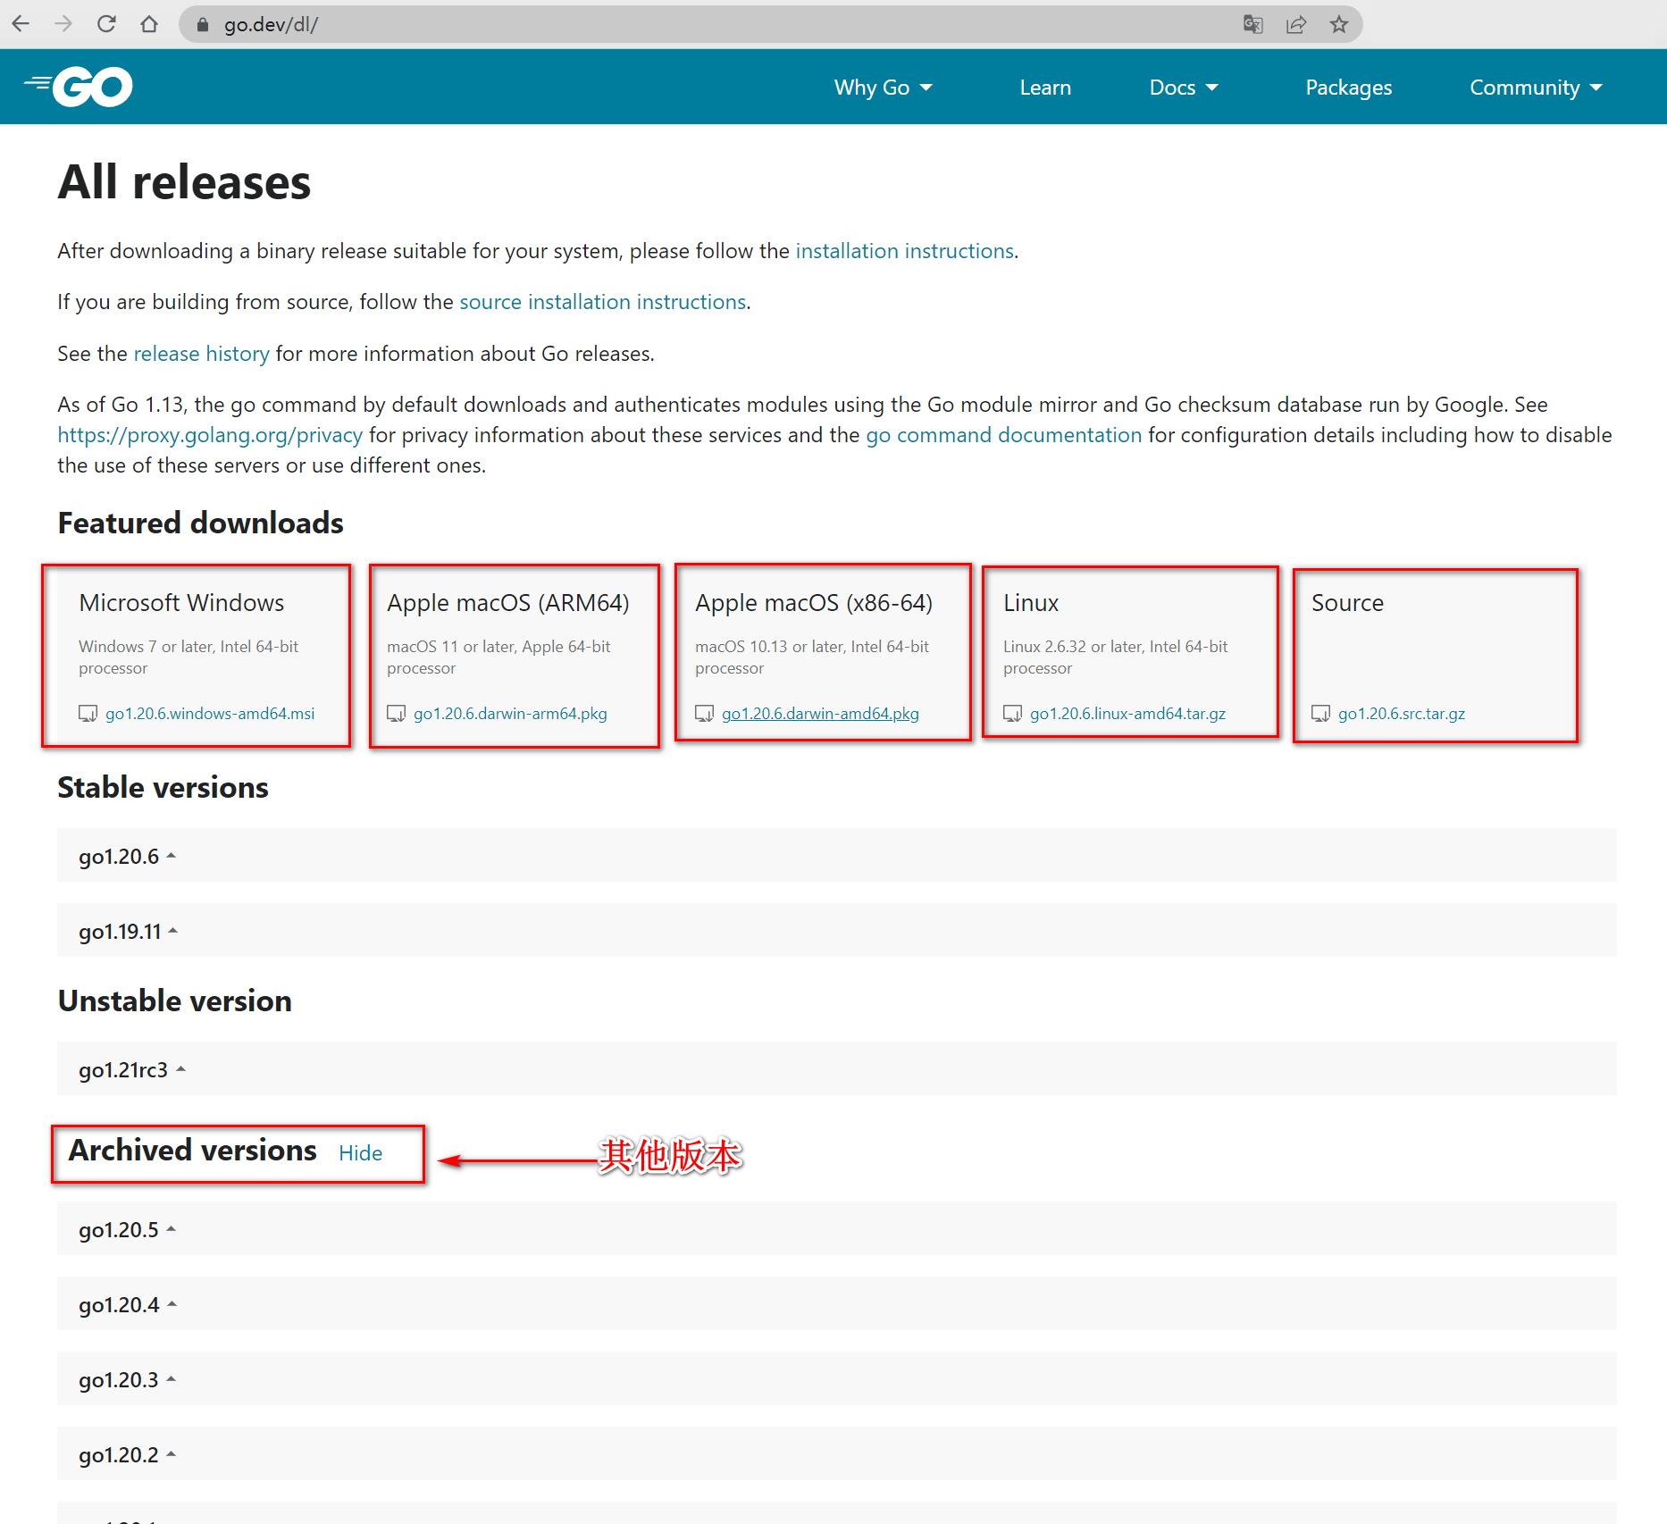Click the download icon beside src.tar.gz
The image size is (1667, 1524).
(x=1320, y=713)
